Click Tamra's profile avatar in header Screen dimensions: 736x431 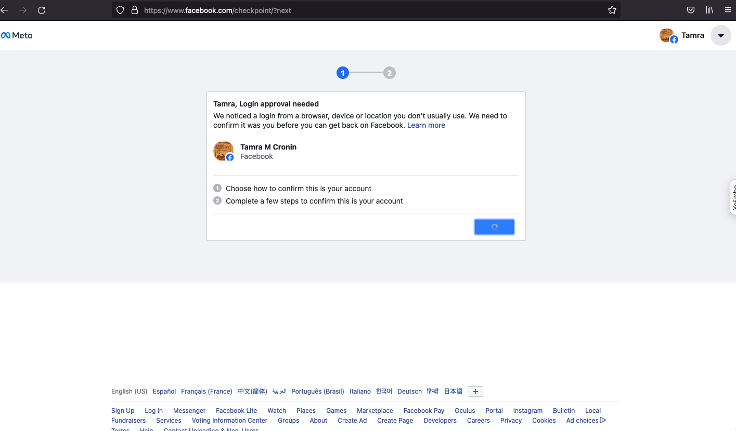pos(668,35)
